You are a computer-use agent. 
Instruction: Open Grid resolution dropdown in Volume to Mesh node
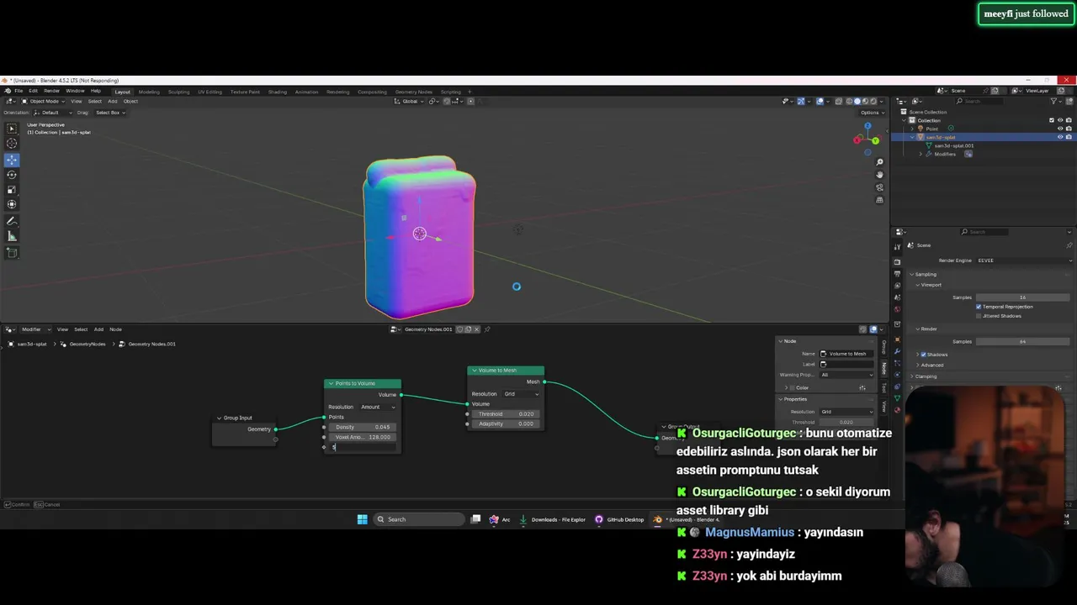521,394
